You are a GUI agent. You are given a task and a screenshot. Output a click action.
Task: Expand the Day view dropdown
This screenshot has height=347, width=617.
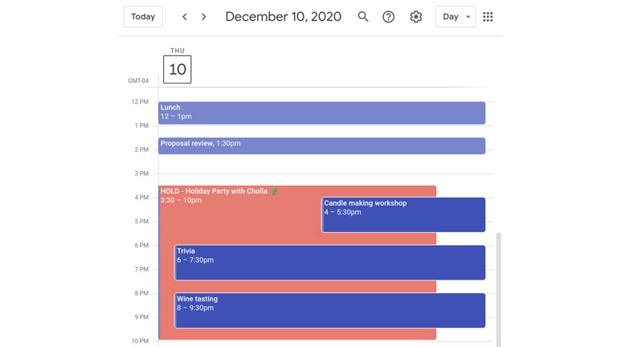[455, 17]
